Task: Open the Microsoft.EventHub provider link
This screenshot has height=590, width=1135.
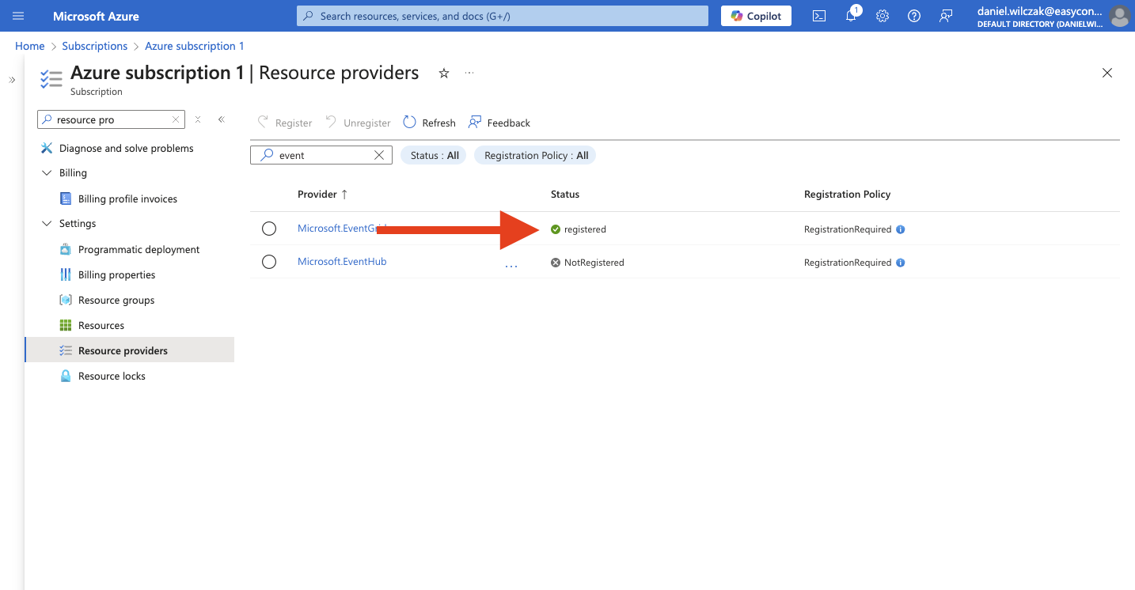Action: (x=342, y=261)
